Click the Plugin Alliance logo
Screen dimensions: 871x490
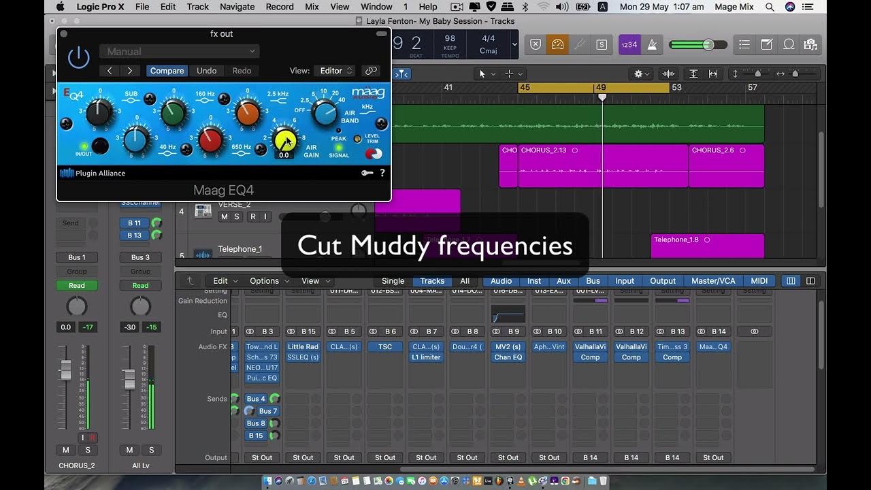93,173
